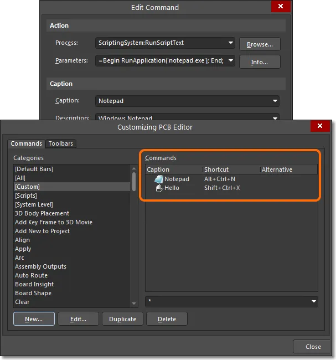Select the 3D Body Placement category
The height and width of the screenshot is (360, 336).
(x=72, y=214)
